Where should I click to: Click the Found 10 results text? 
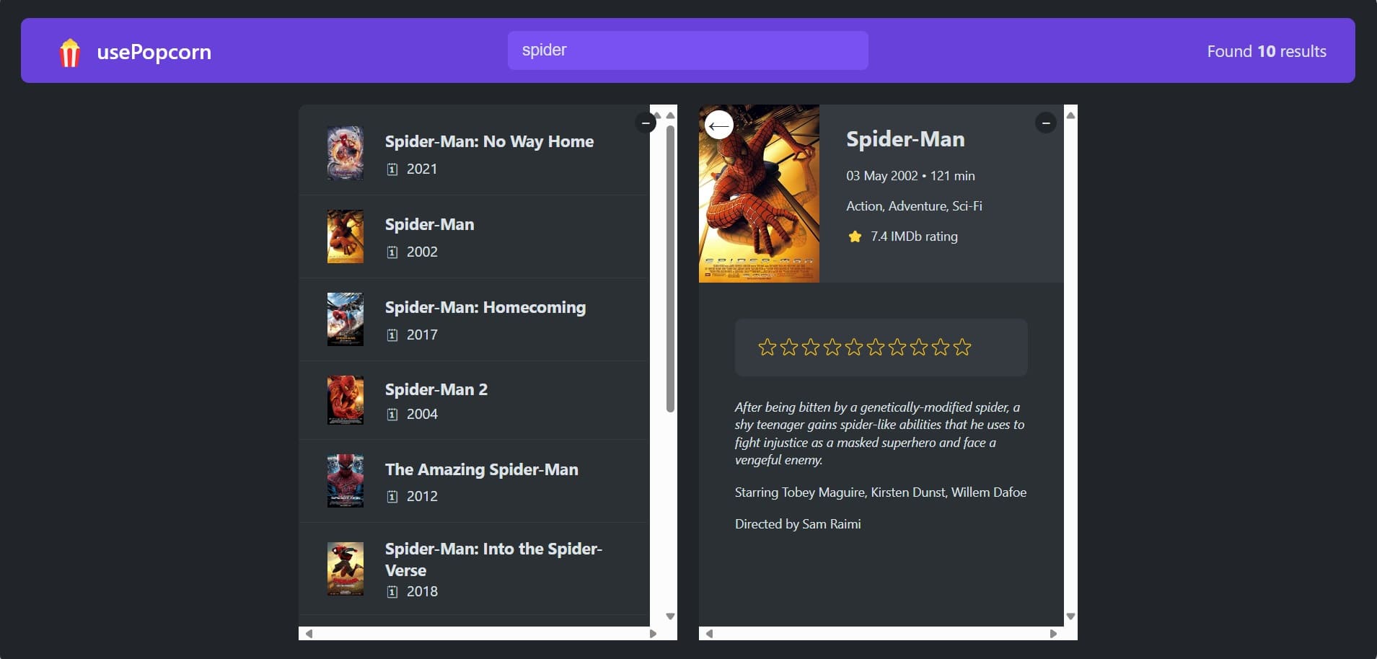pos(1267,51)
